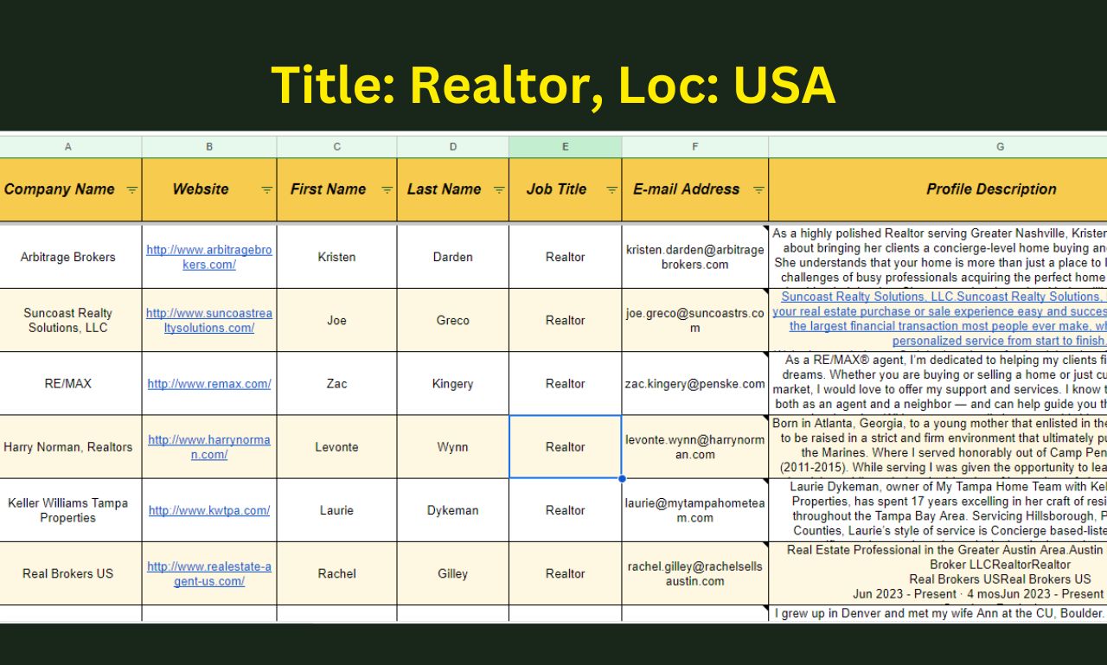
Task: Open the E-mail Address filter dropdown
Action: [758, 190]
